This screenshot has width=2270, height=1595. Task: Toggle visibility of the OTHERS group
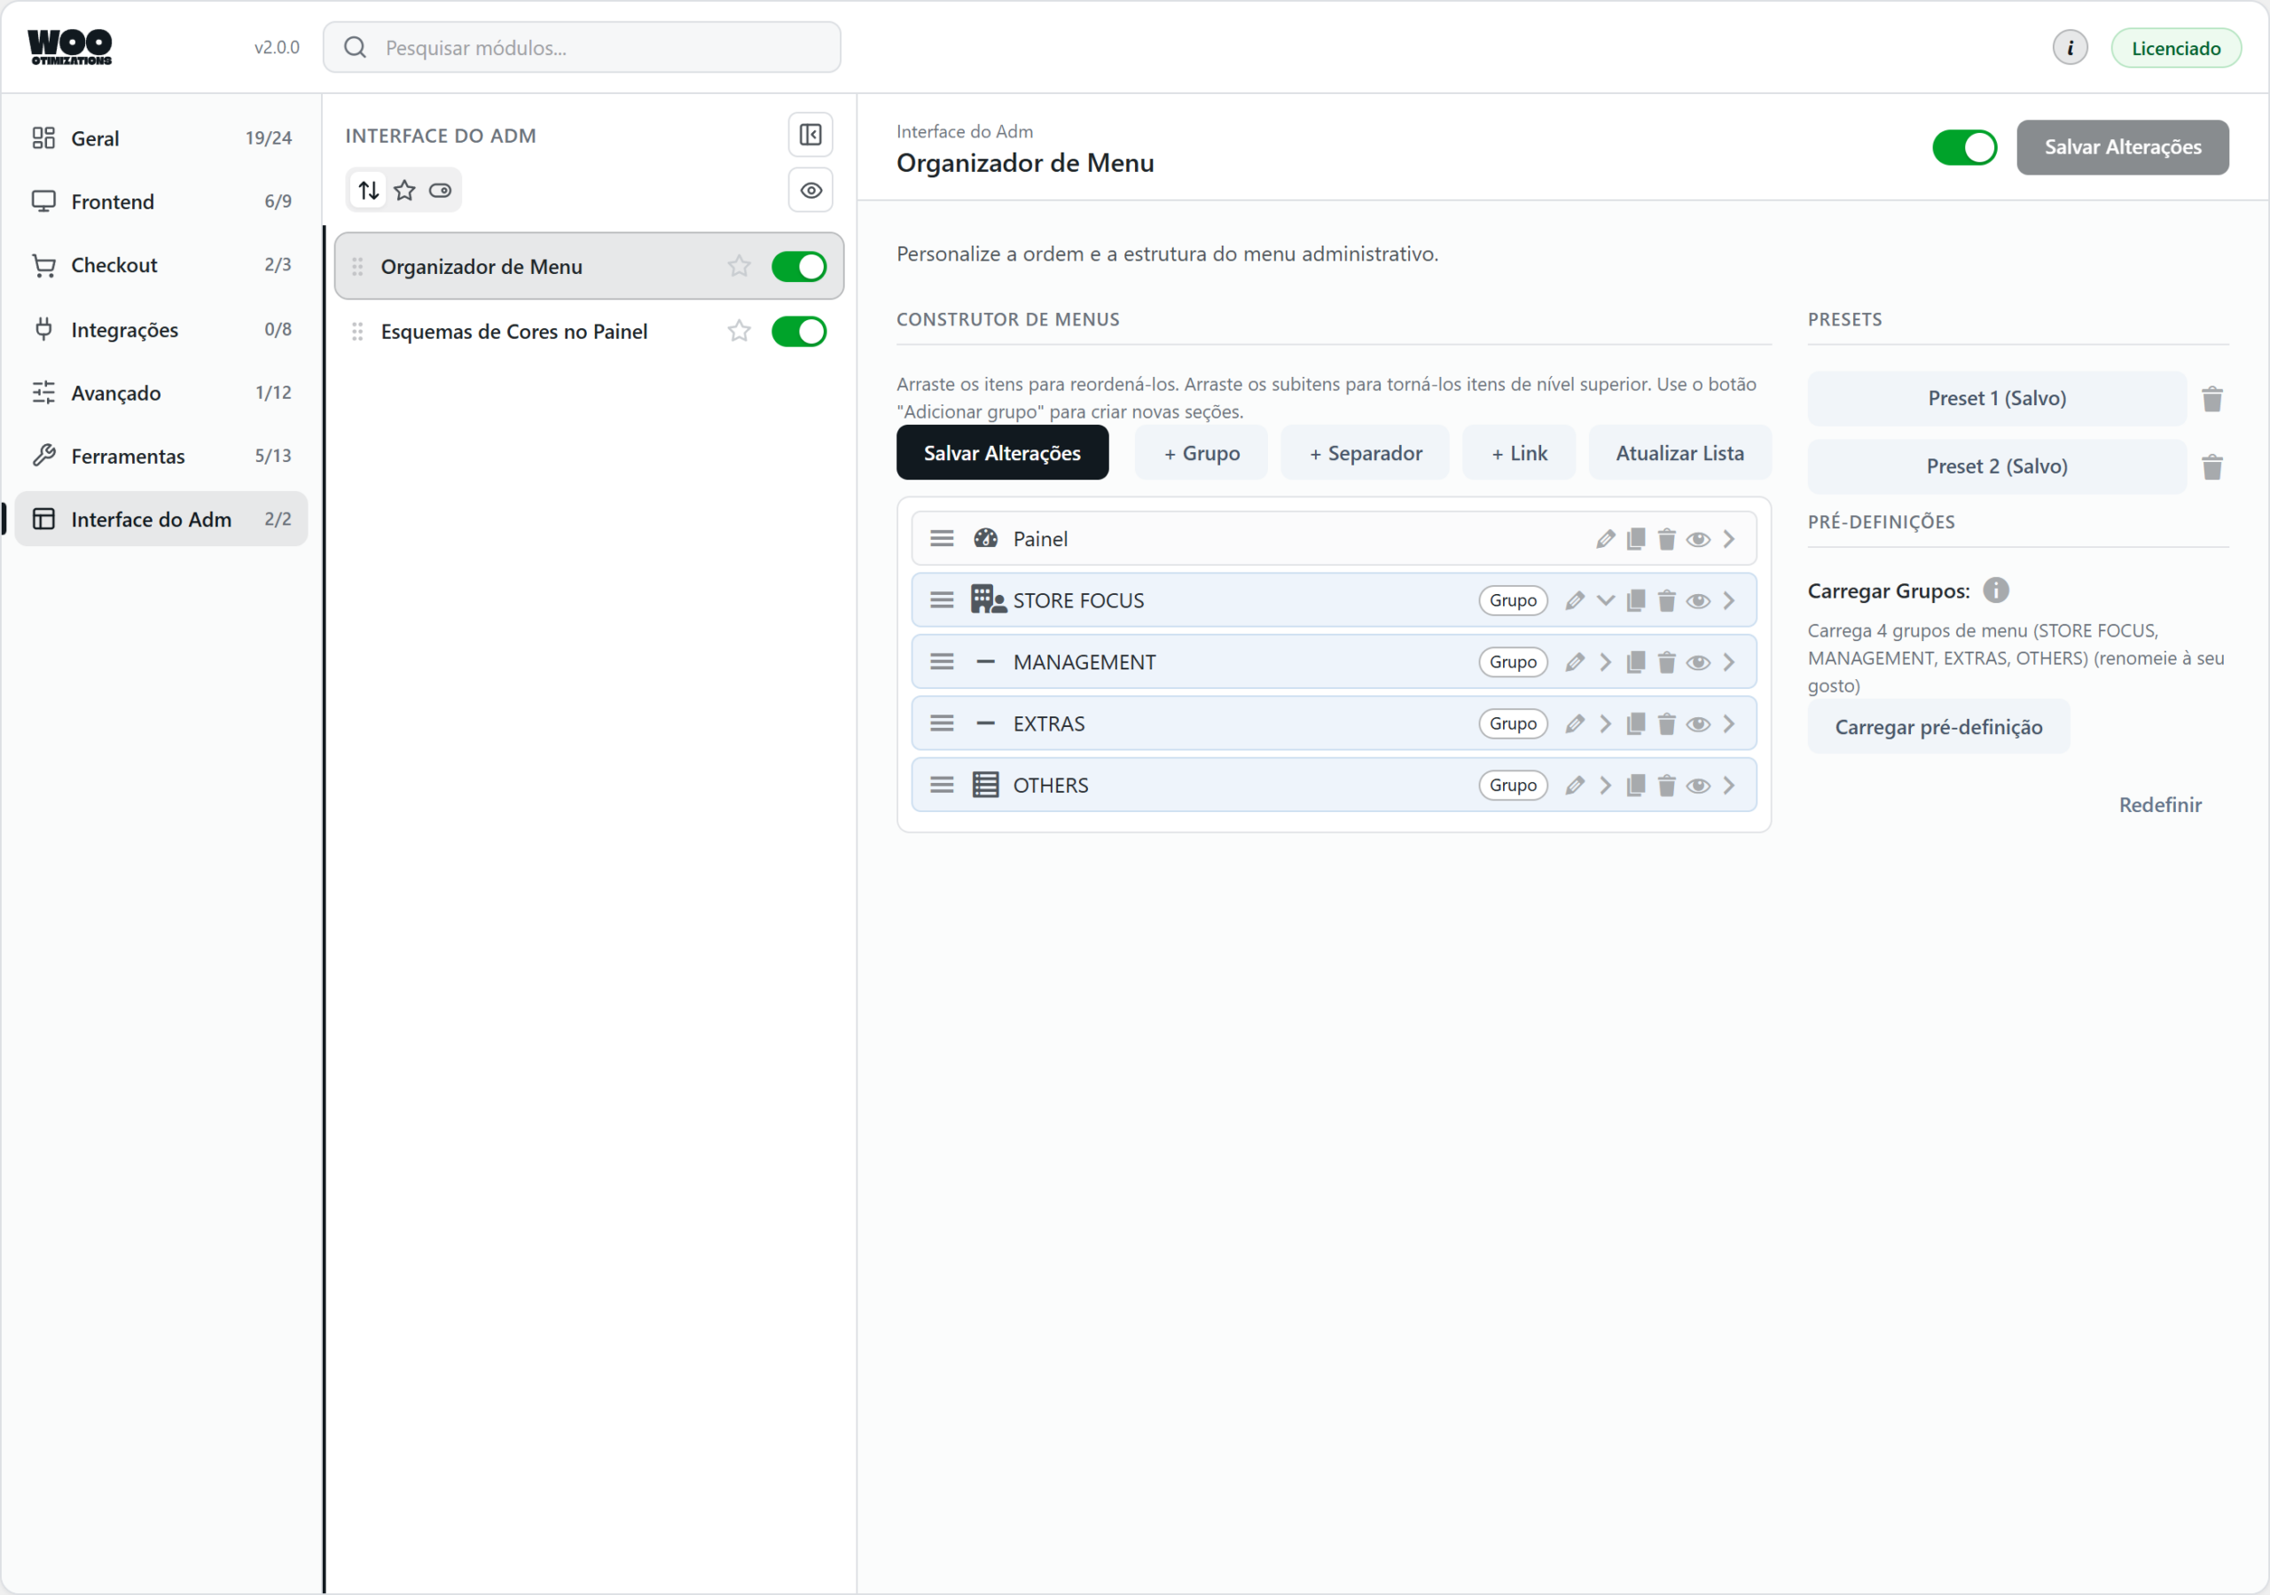click(x=1697, y=786)
